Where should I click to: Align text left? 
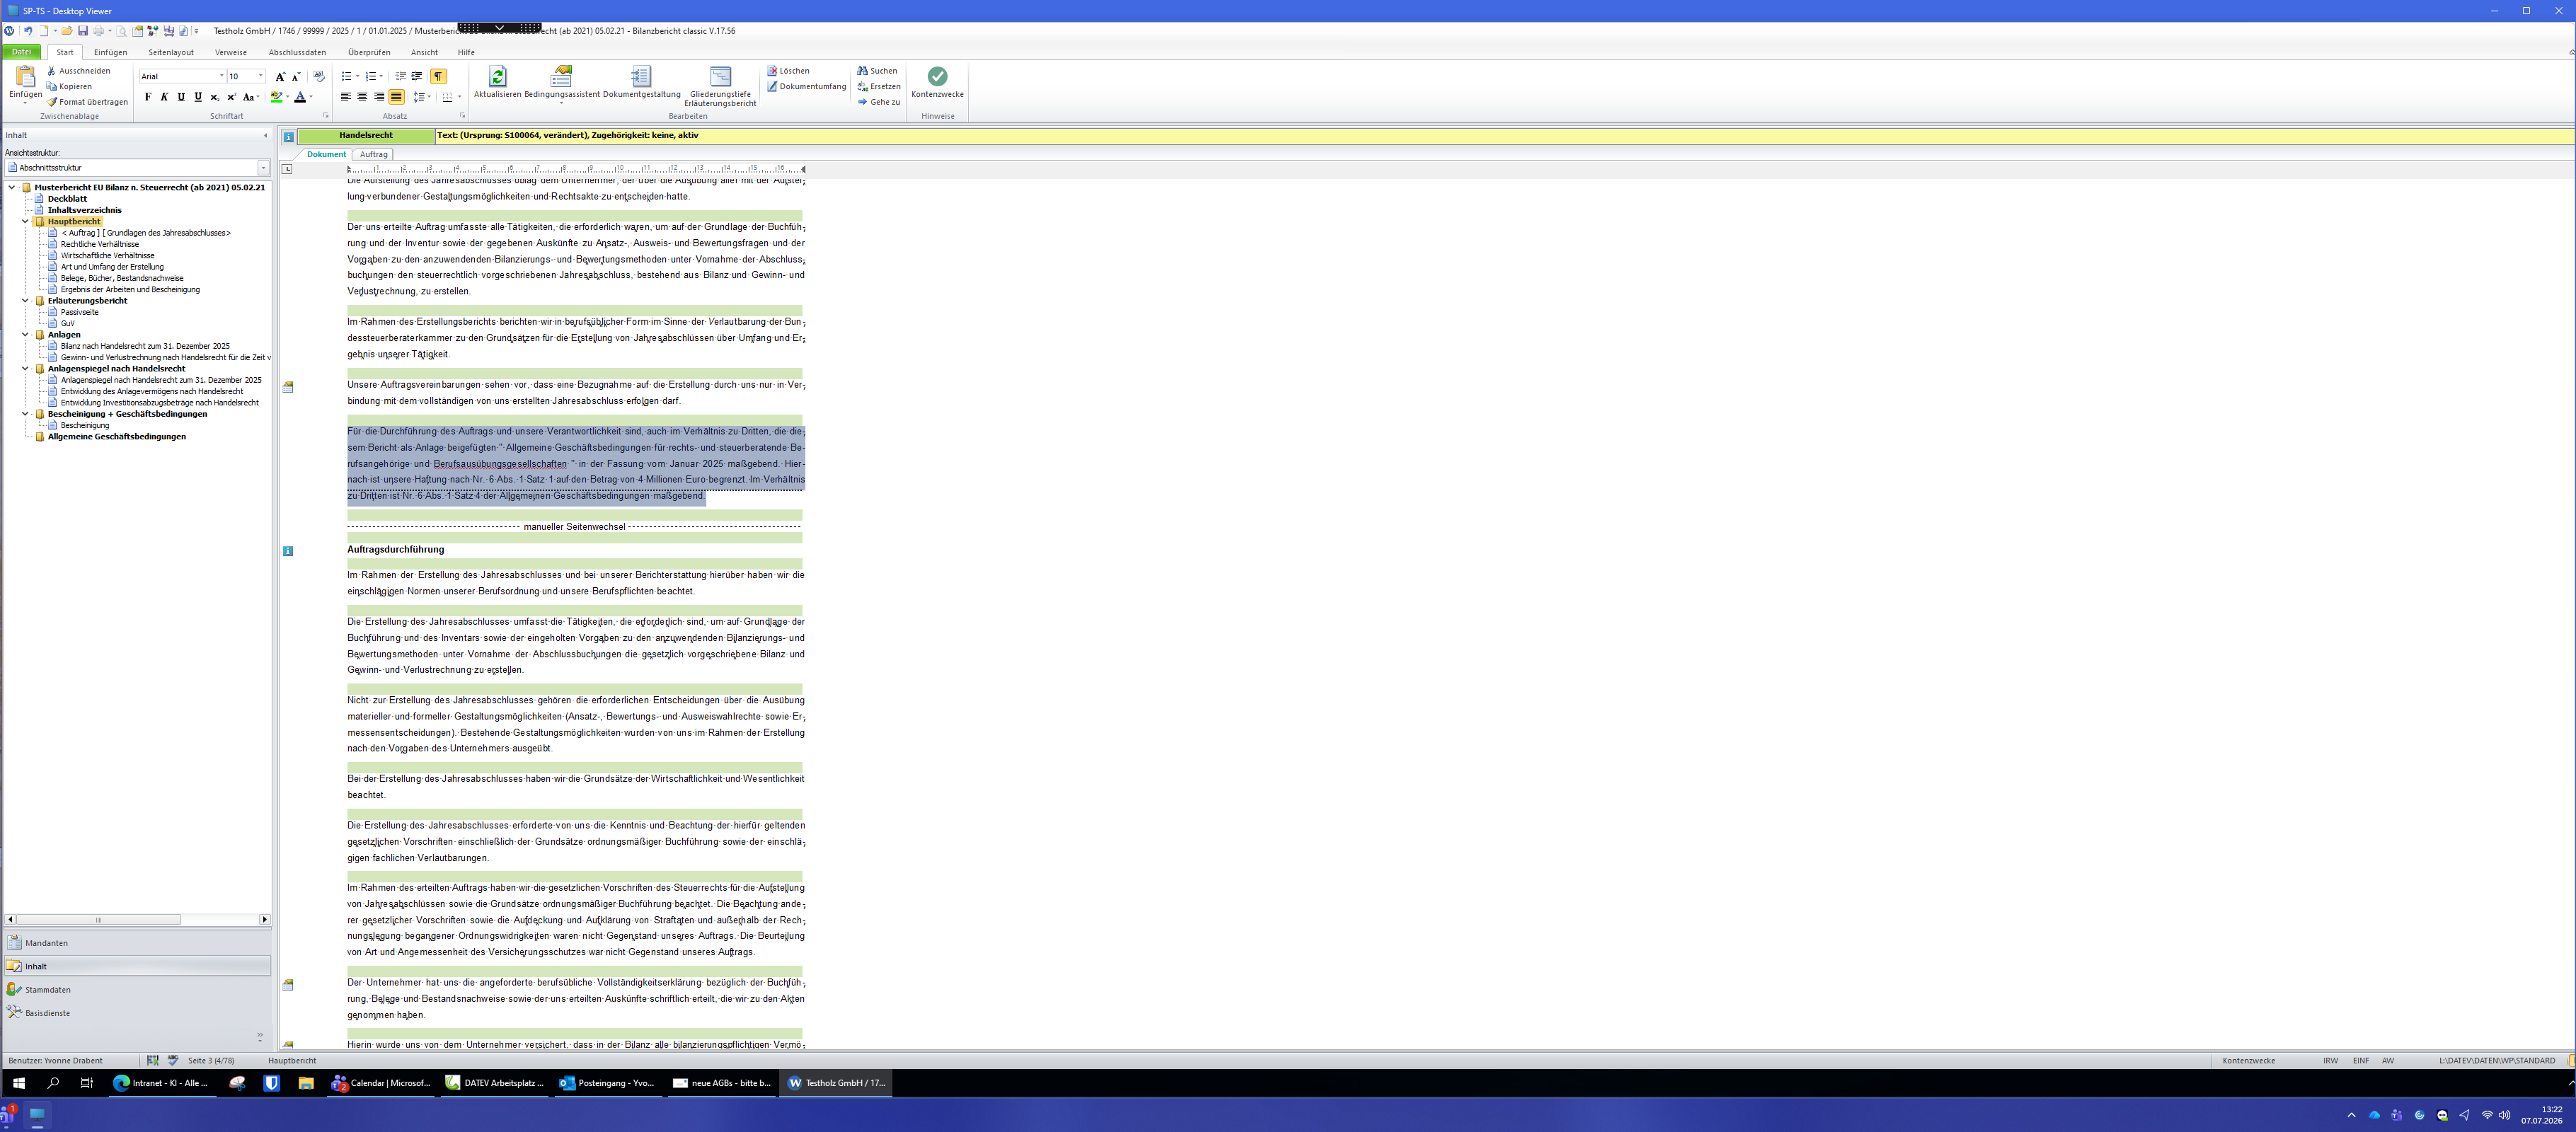[x=346, y=97]
